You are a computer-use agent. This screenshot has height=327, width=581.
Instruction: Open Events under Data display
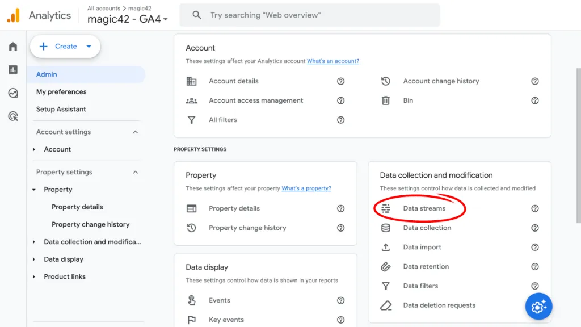pos(220,300)
